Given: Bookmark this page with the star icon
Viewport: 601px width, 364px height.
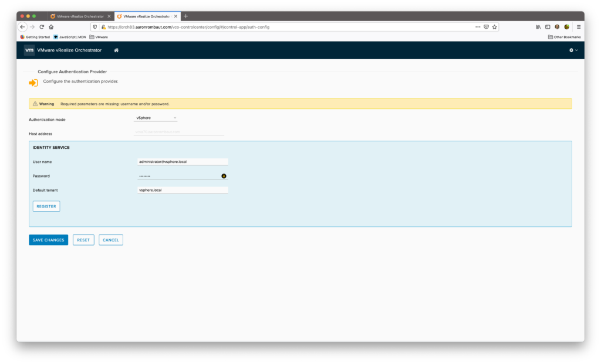Looking at the screenshot, I should (x=495, y=27).
